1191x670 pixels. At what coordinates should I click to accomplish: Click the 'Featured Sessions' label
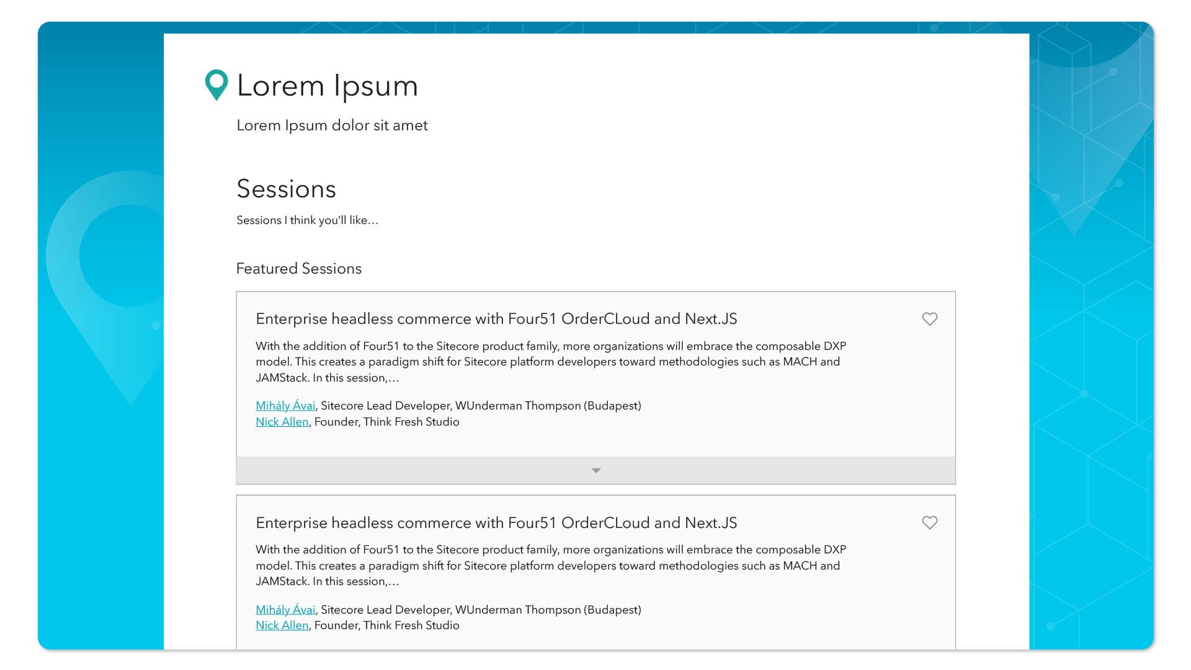tap(298, 269)
